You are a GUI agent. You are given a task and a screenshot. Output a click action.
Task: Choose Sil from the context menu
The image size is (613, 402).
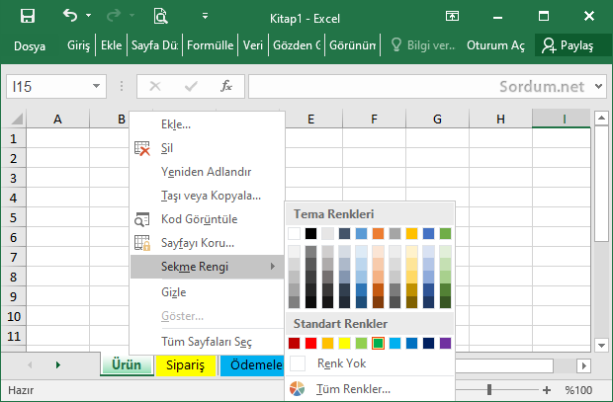click(208, 148)
